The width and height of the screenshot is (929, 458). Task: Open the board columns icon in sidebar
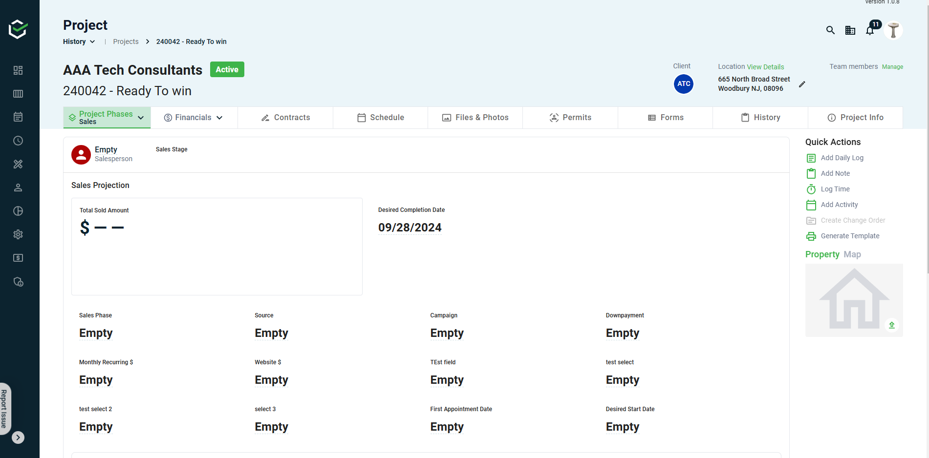(18, 94)
